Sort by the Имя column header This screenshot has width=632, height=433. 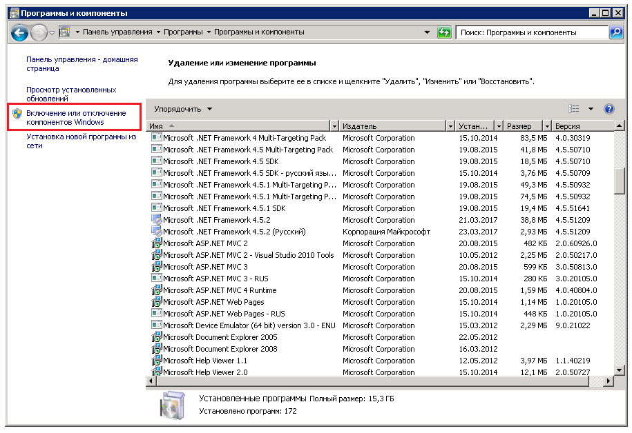pyautogui.click(x=238, y=126)
